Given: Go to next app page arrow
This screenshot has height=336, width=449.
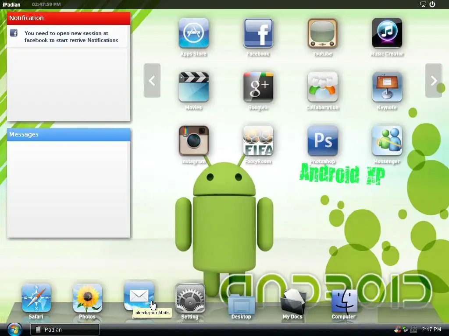Looking at the screenshot, I should point(434,80).
